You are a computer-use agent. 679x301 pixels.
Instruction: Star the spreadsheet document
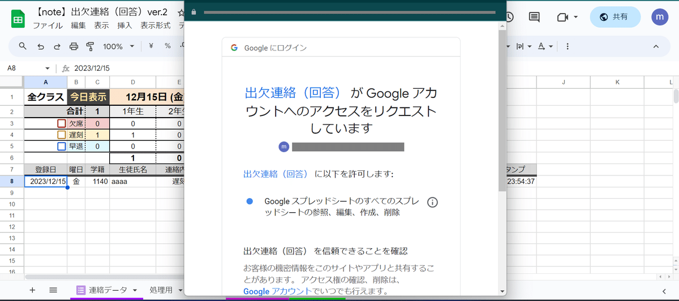(181, 12)
